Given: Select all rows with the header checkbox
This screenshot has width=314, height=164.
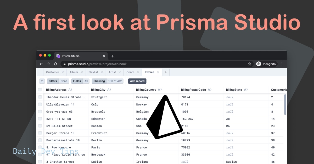Looking at the screenshot, I should pos(40,90).
